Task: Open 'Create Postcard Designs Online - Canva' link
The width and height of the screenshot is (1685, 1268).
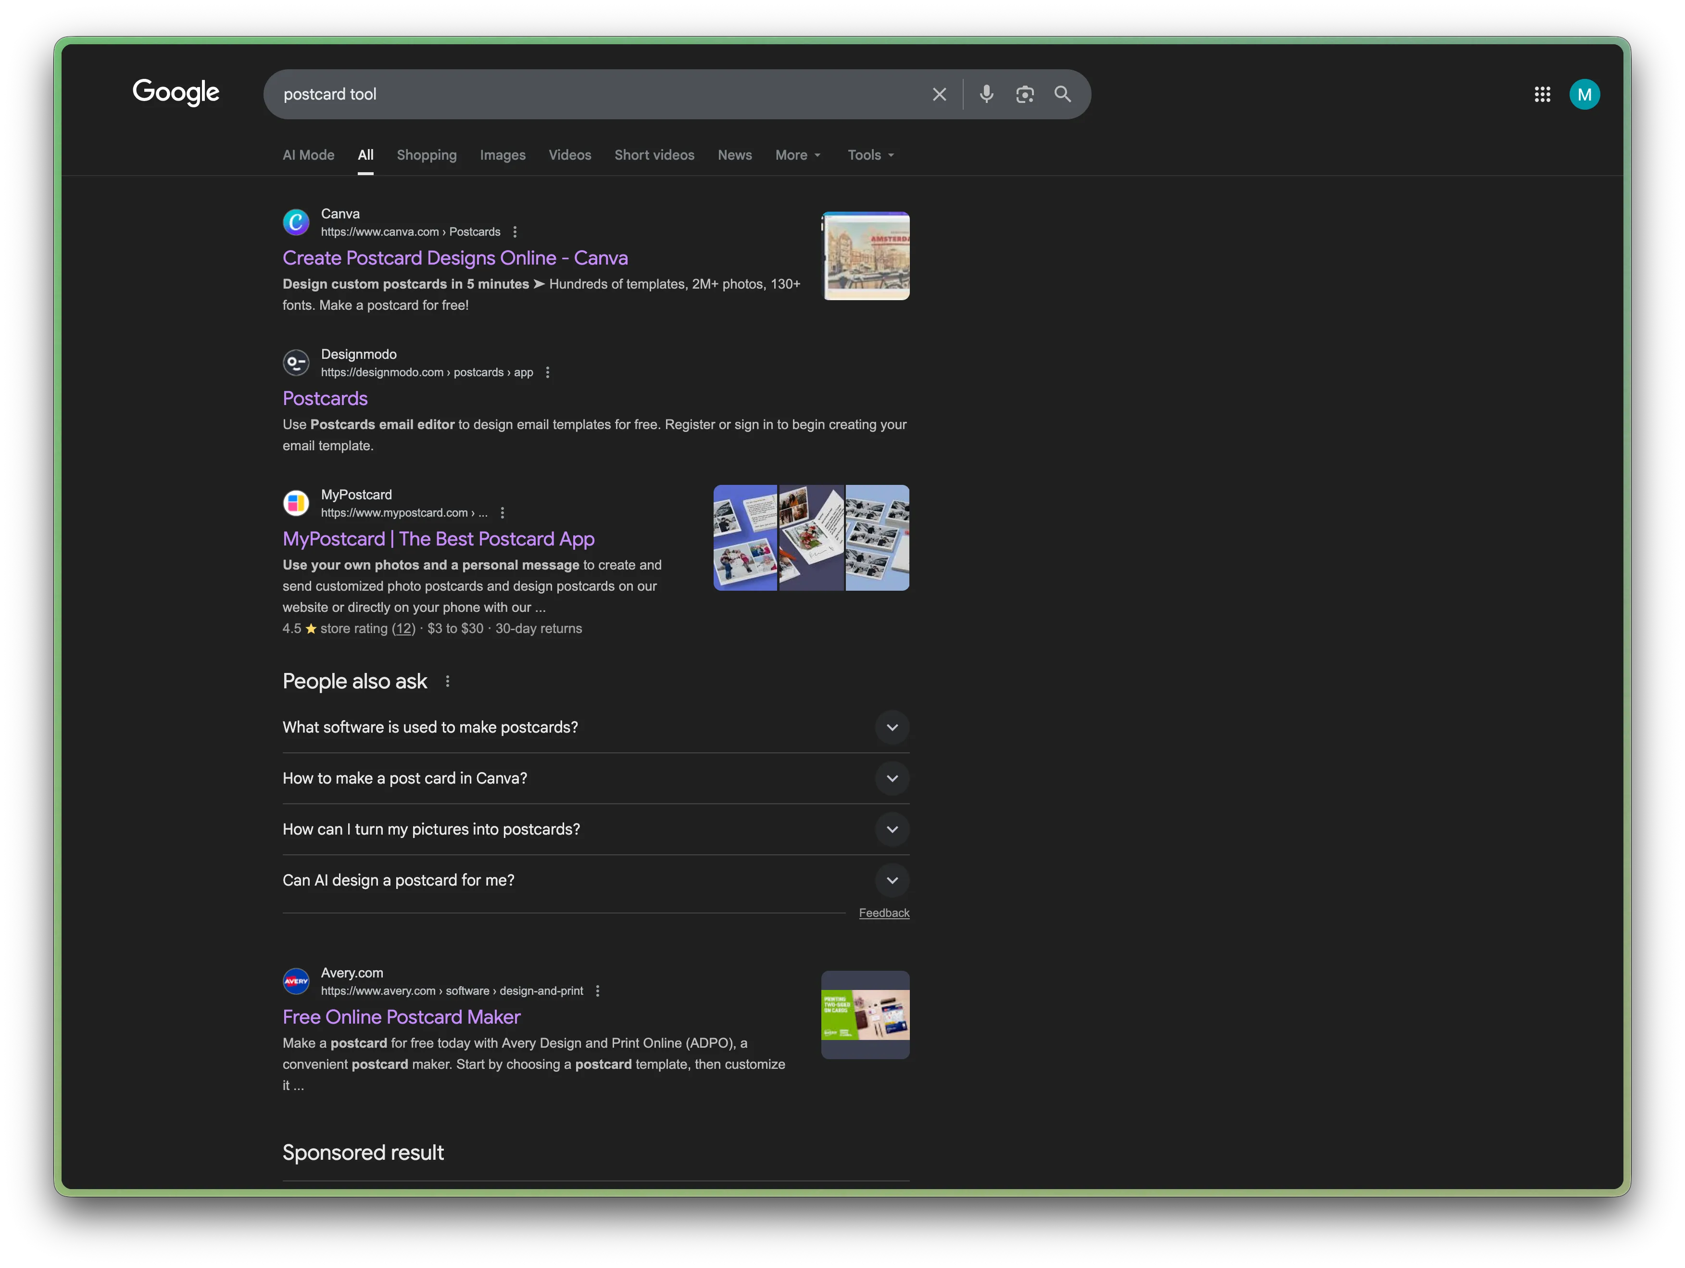Action: click(x=455, y=257)
